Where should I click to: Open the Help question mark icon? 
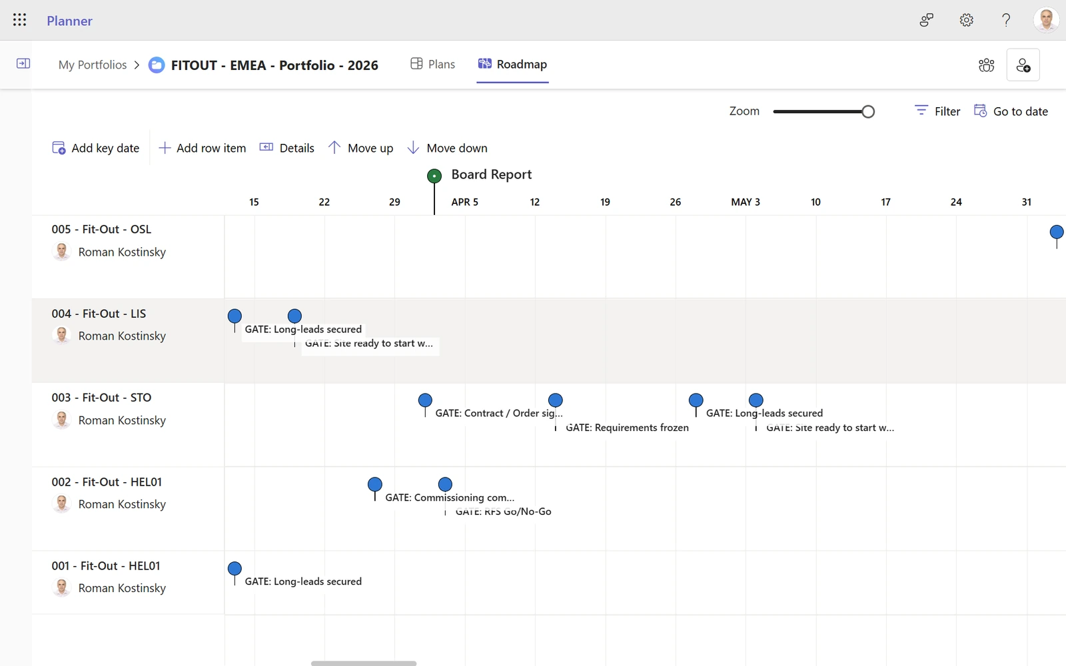tap(1006, 20)
